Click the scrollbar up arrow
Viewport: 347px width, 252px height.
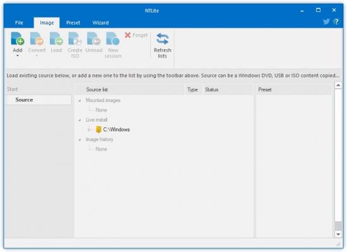[338, 85]
